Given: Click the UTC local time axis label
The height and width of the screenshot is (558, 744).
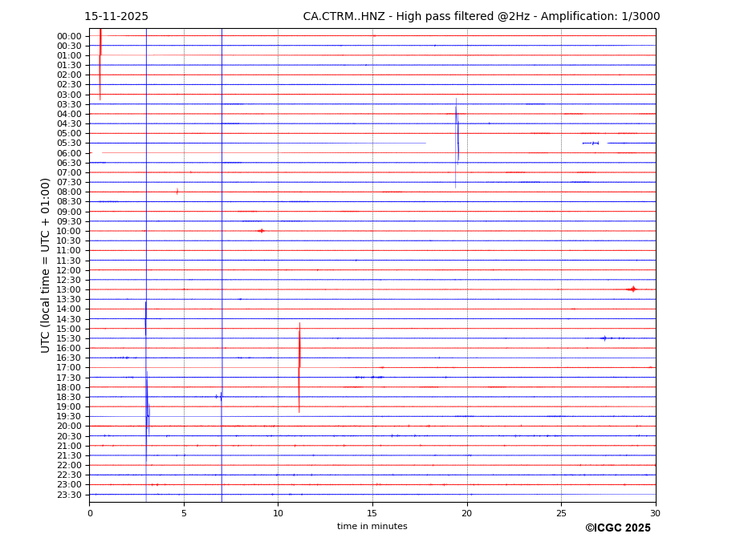Looking at the screenshot, I should tap(46, 265).
